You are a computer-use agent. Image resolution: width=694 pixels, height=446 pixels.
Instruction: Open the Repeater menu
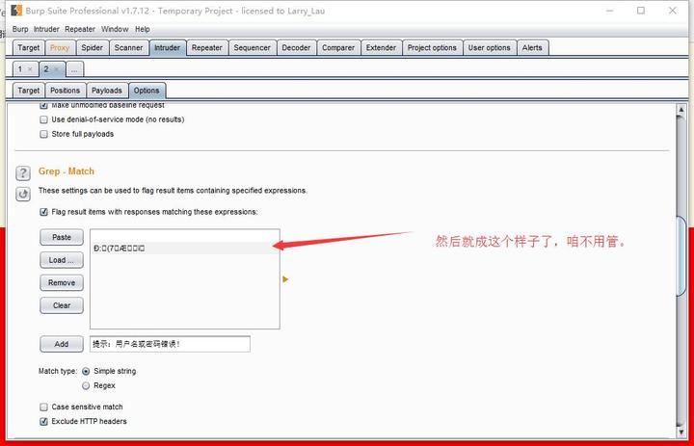pyautogui.click(x=80, y=29)
